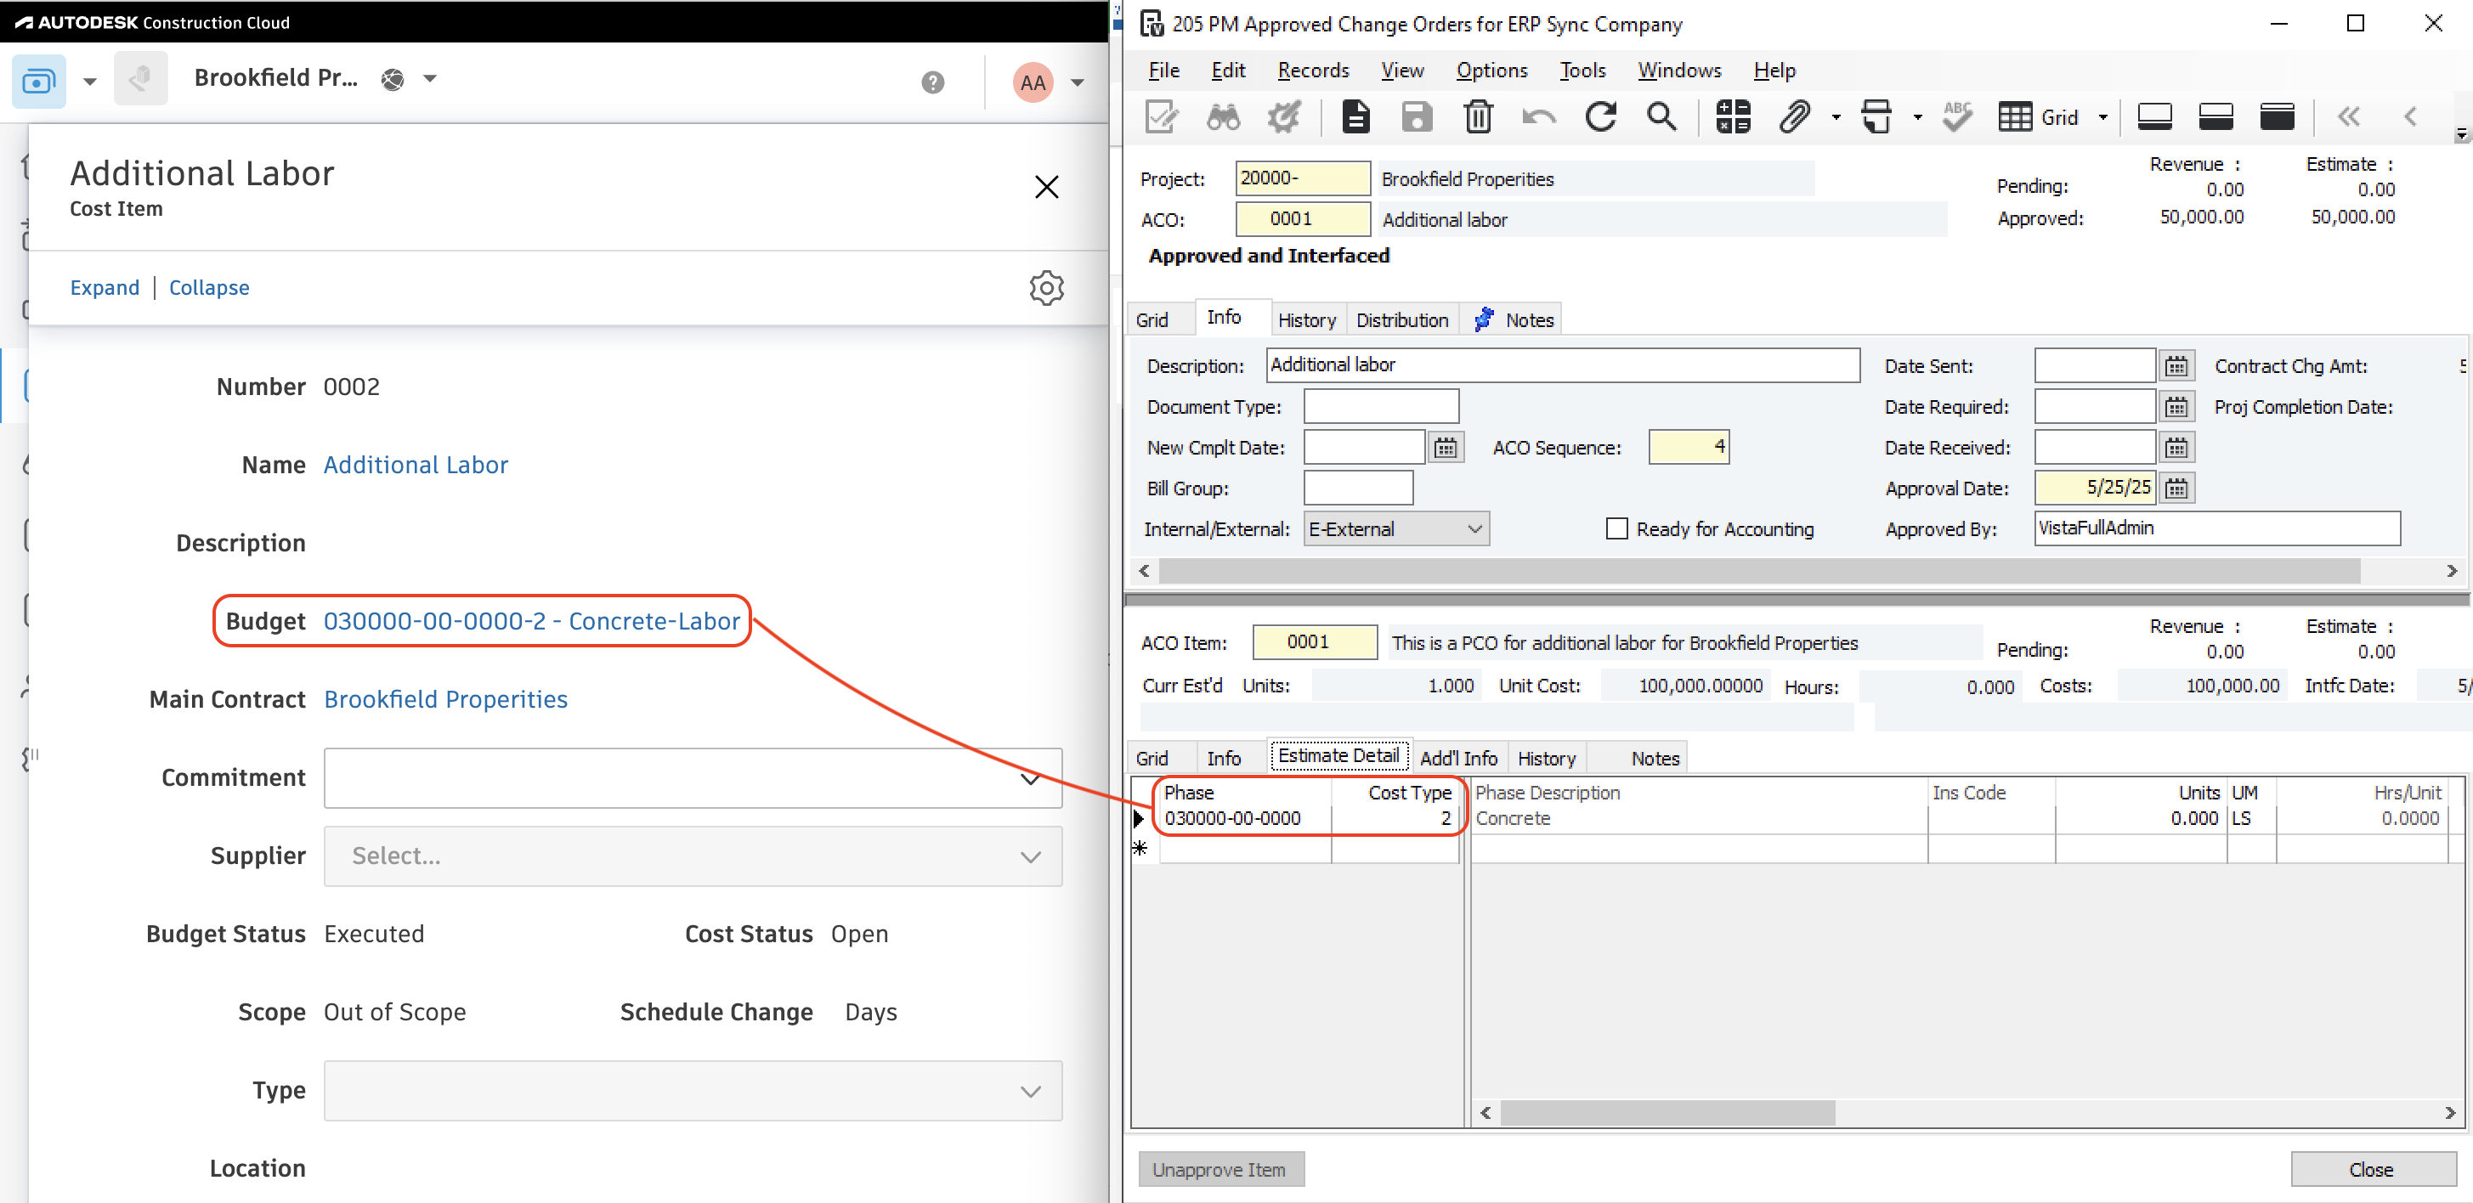
Task: Click the estimate detail grid horizontal scrollbar
Action: (x=1668, y=1114)
